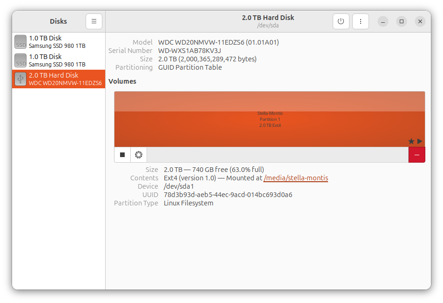Viewport: 443px width, 303px height.
Task: Select 2.0 TB Hard Disk WDC entry
Action: 59,79
